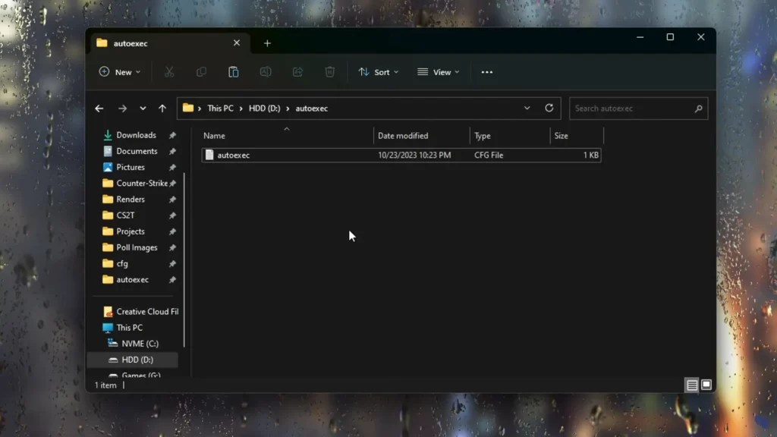
Task: Open the View dropdown
Action: (438, 72)
